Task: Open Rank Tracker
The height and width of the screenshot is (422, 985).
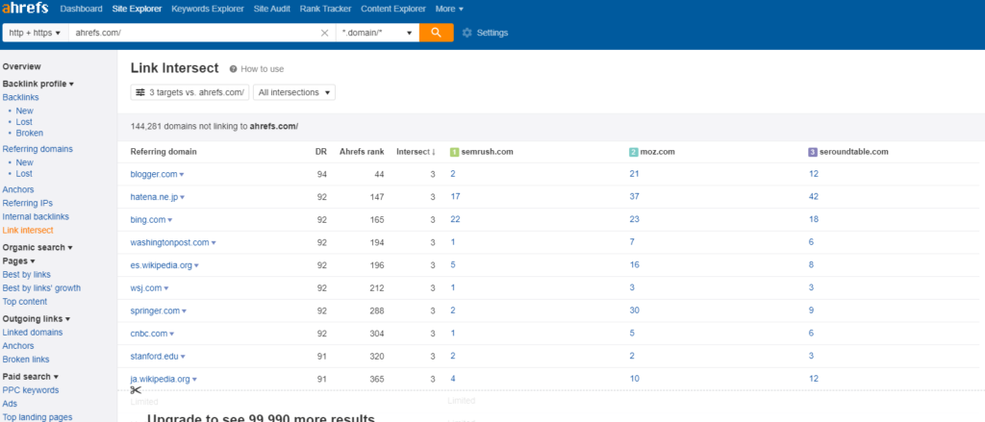Action: (325, 9)
